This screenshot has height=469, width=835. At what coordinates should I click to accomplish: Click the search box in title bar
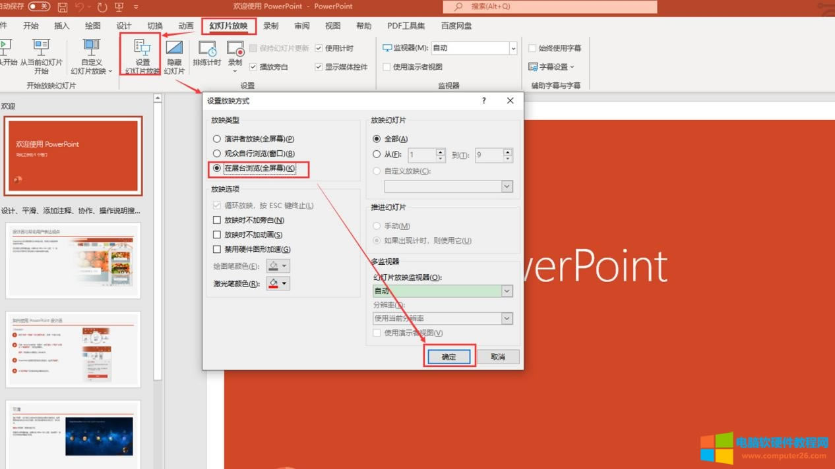tap(550, 7)
